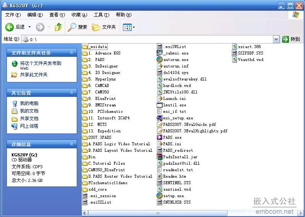Select the SSIPDDP.SYS file icon
Image resolution: width=305 pixels, height=217 pixels.
[235, 53]
